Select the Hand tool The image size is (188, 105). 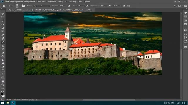pyautogui.click(x=3, y=81)
